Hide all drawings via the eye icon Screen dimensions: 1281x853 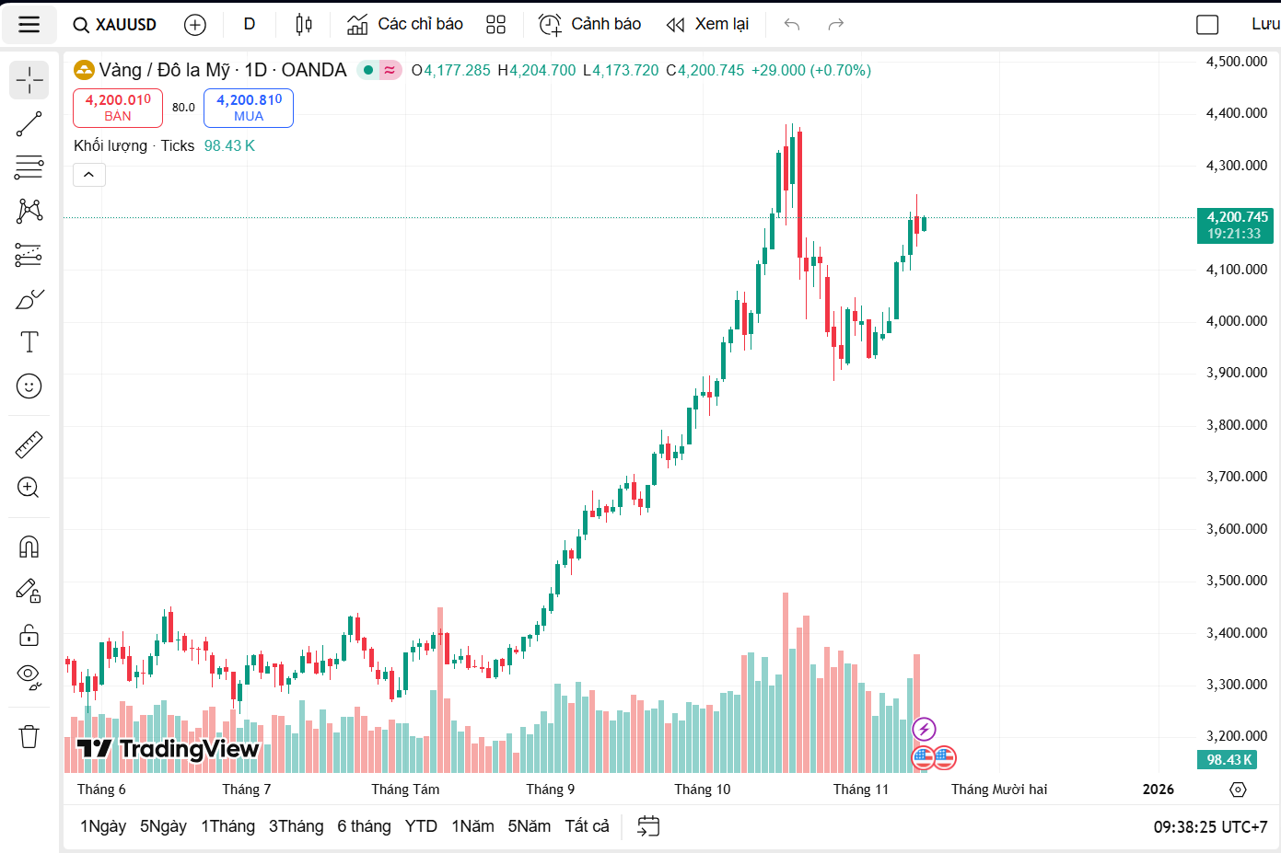[29, 677]
